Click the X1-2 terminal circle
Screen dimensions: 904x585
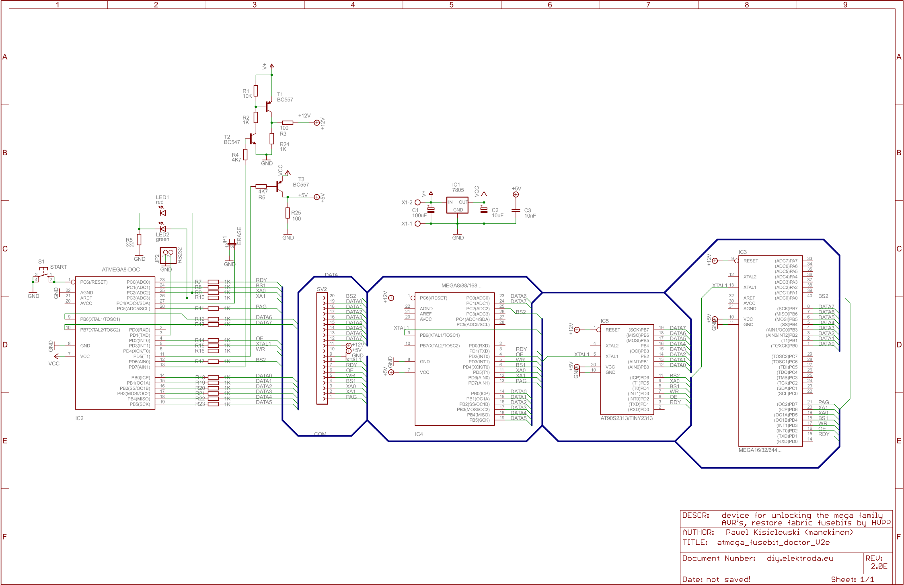click(417, 202)
